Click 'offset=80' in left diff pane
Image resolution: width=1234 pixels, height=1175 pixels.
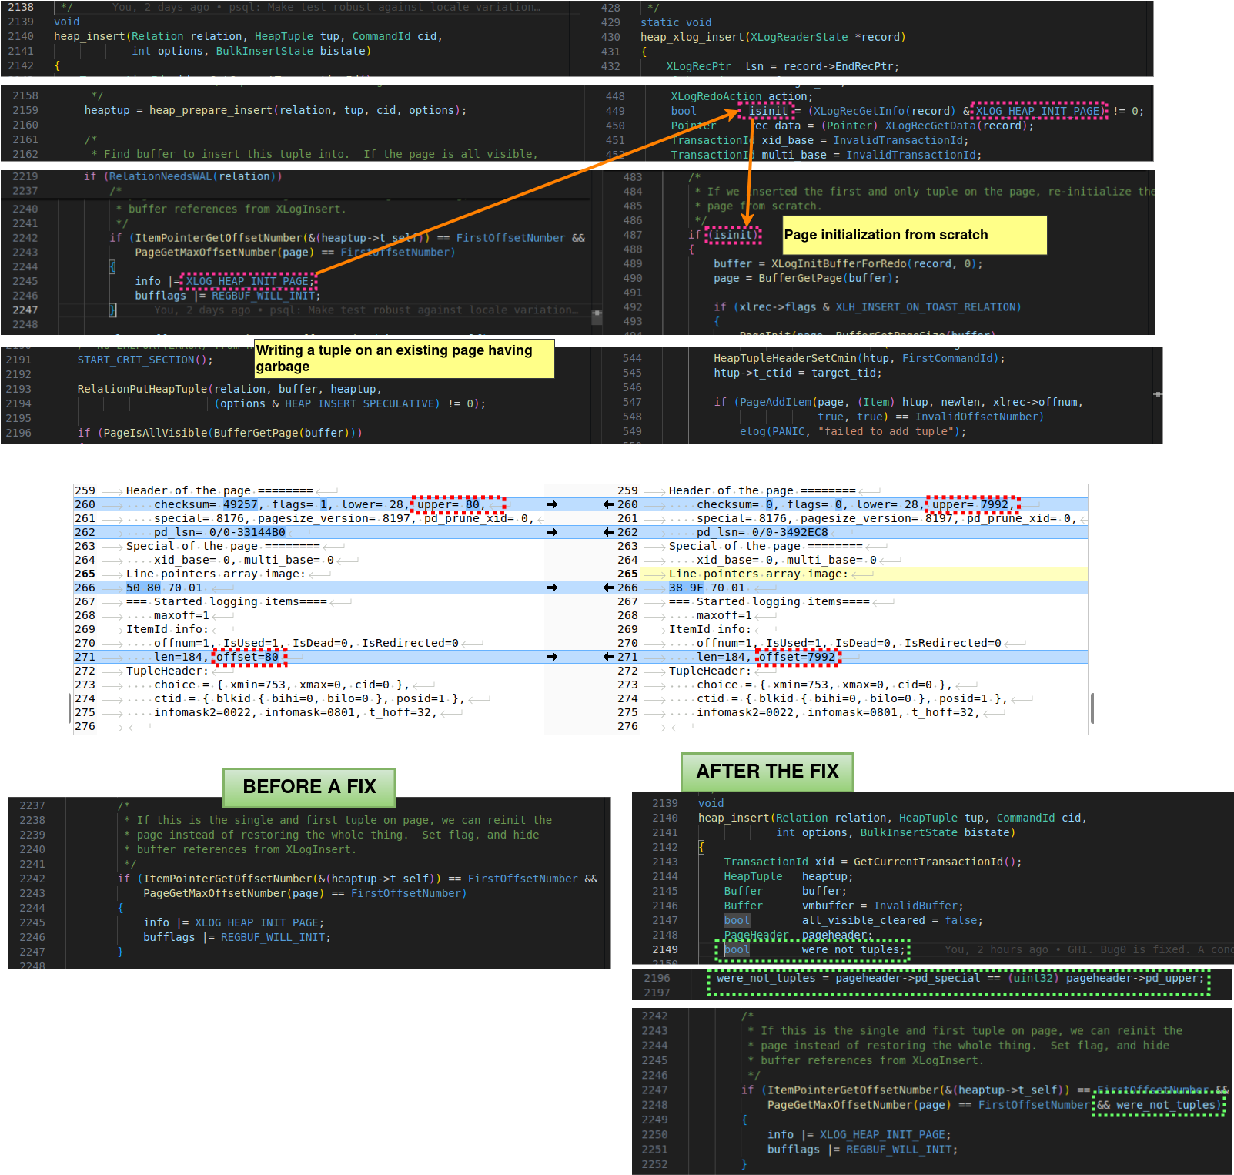248,657
